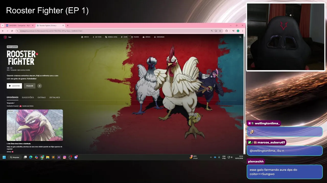
Task: Expand the system tray hidden icons chevron
Action: [211, 157]
